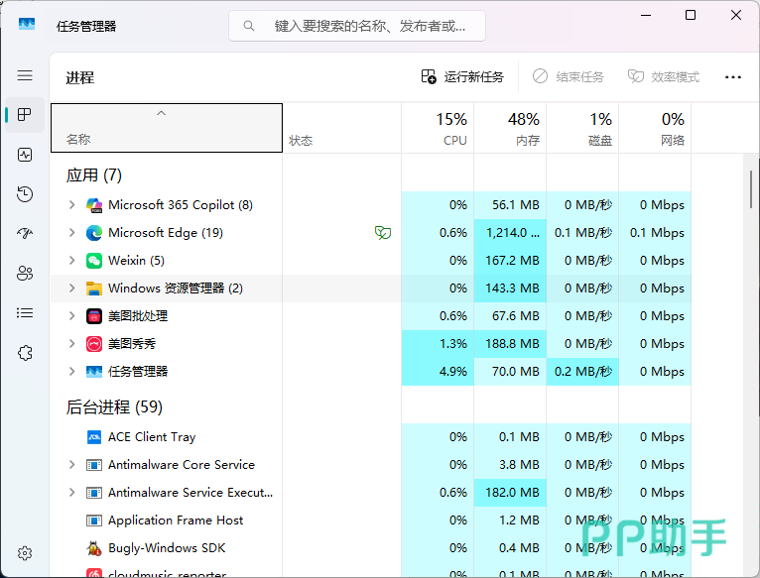Click the 任务管理器 process row icon
This screenshot has width=760, height=578.
[94, 372]
